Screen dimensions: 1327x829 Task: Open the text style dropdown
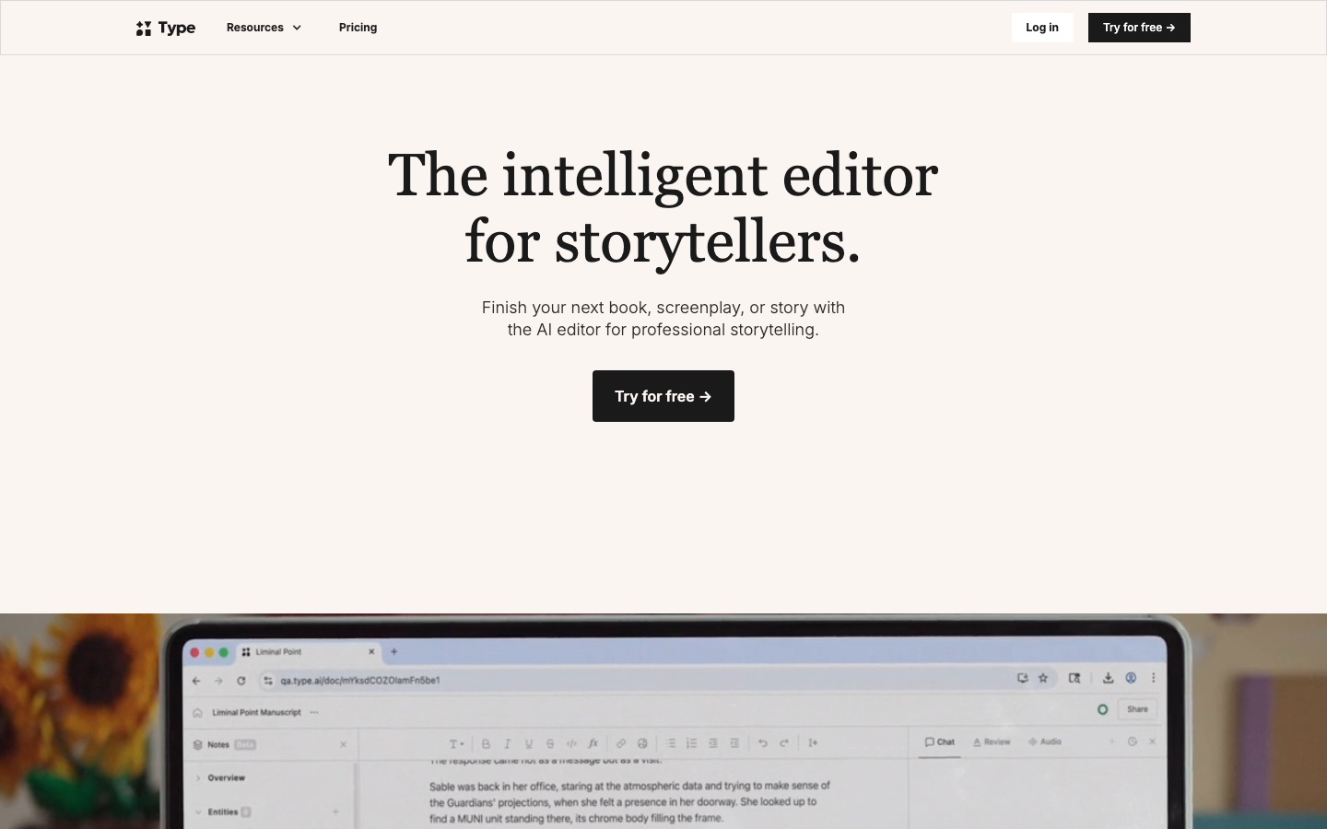(x=456, y=743)
